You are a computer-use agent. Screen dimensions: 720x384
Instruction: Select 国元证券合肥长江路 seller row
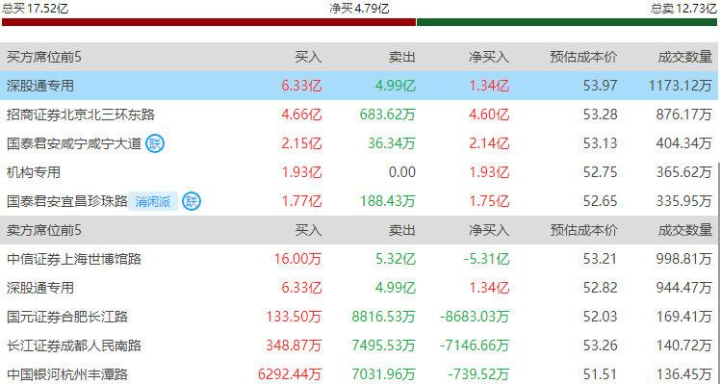[360, 317]
